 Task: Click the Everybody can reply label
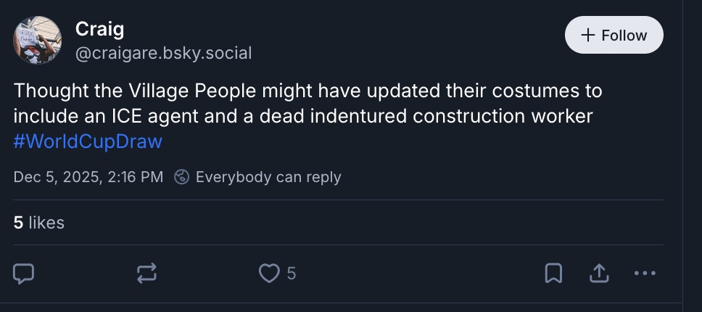pyautogui.click(x=268, y=176)
